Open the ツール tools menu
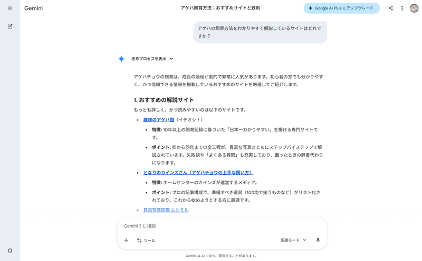This screenshot has width=422, height=261. pyautogui.click(x=146, y=240)
